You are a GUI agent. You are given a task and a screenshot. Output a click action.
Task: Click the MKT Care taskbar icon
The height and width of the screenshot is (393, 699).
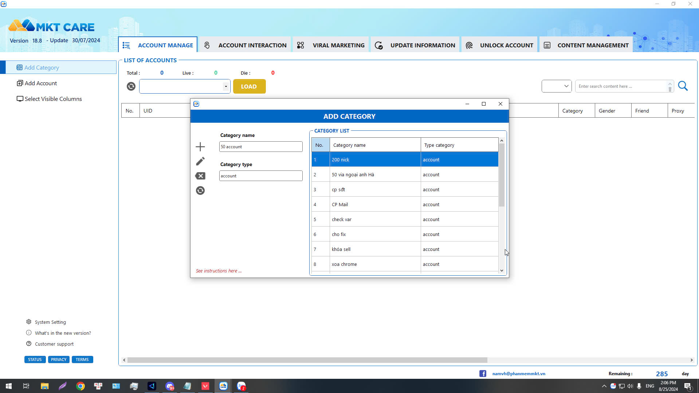click(x=223, y=386)
